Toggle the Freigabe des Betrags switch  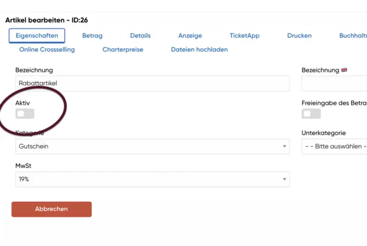(x=311, y=114)
